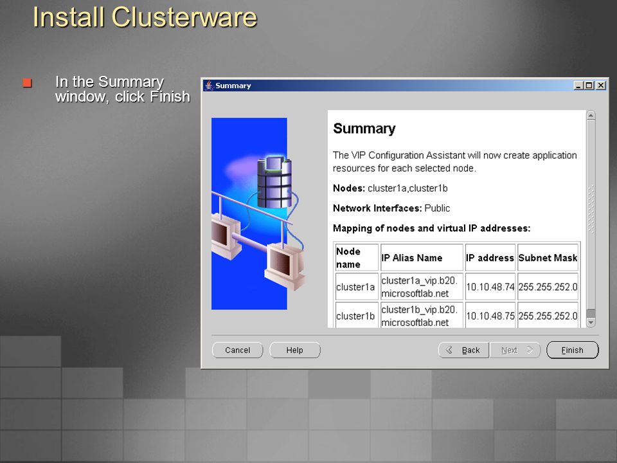The width and height of the screenshot is (617, 463).
Task: Close the Summary window
Action: [x=600, y=86]
